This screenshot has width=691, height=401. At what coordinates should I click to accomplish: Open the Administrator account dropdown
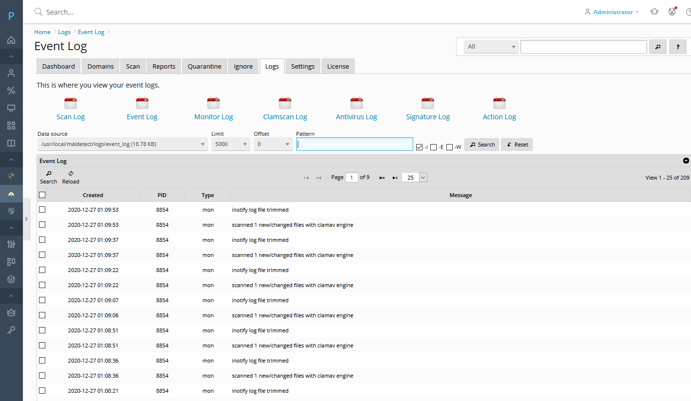[612, 12]
